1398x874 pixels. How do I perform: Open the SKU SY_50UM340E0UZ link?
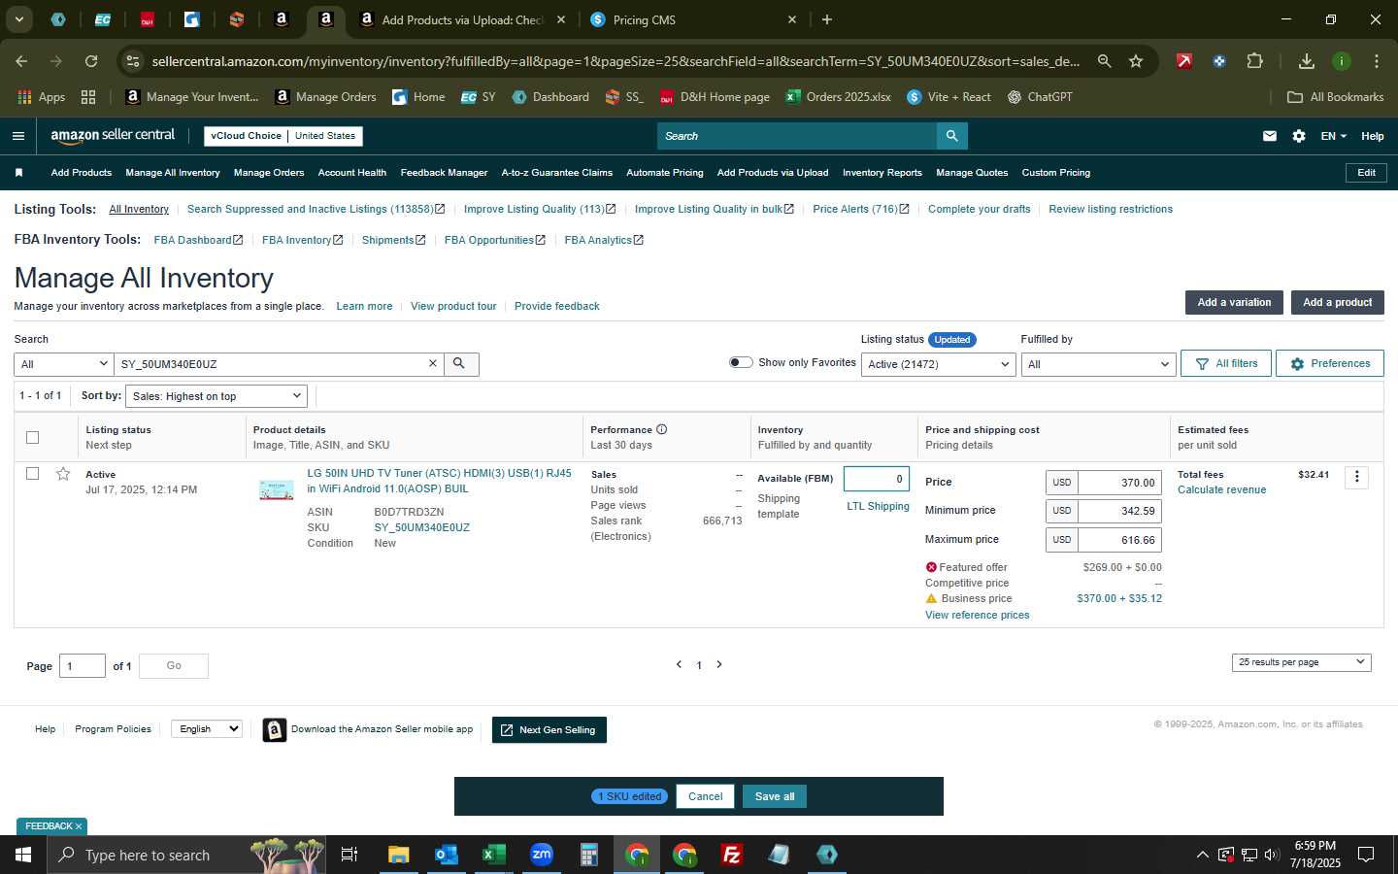click(x=422, y=527)
